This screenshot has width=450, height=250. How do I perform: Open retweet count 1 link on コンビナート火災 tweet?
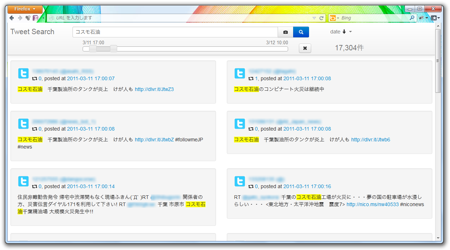tap(256, 78)
